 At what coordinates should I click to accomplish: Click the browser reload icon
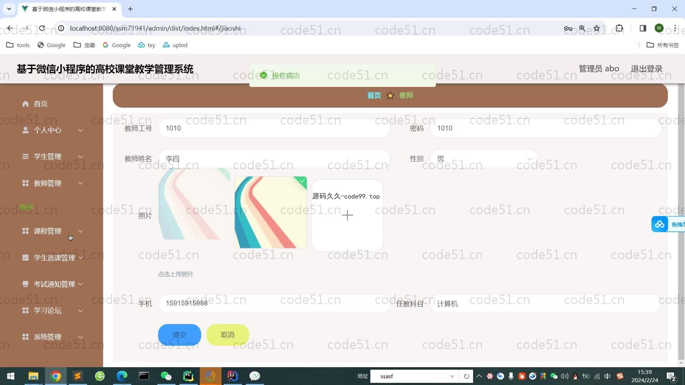click(x=42, y=28)
